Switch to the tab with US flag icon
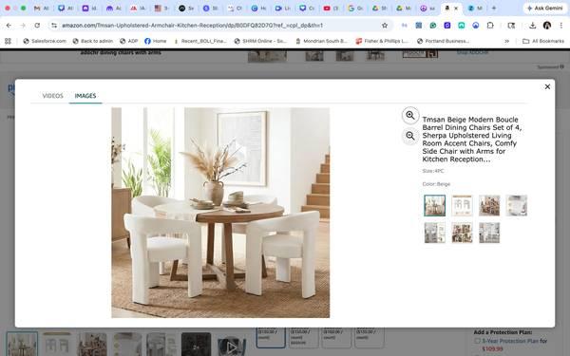The image size is (570, 356). 161,8
